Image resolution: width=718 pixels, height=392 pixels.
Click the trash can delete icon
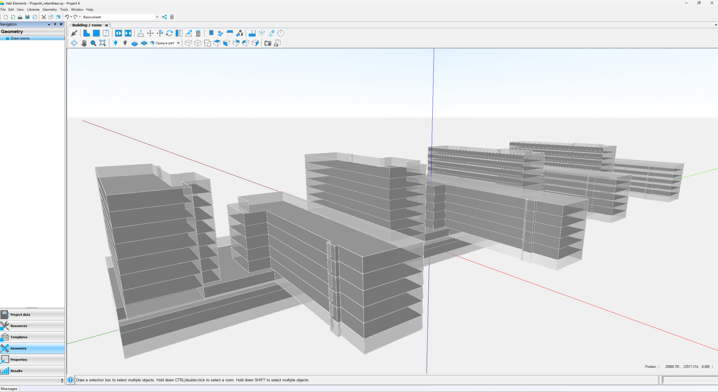(x=198, y=33)
